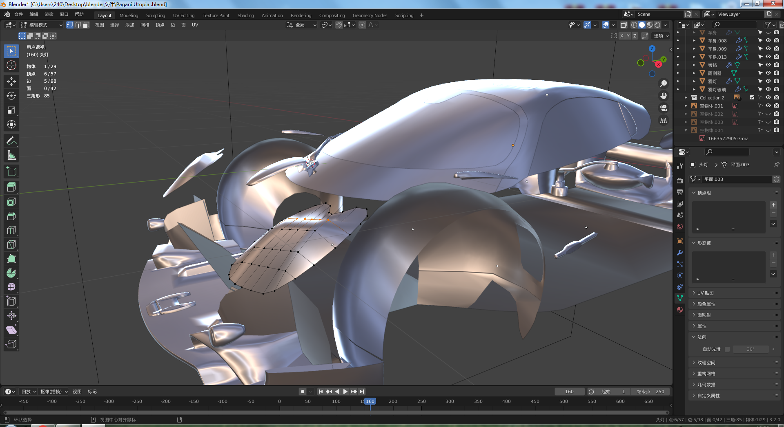The width and height of the screenshot is (784, 427).
Task: Toggle camera view with the camera icon
Action: click(664, 108)
